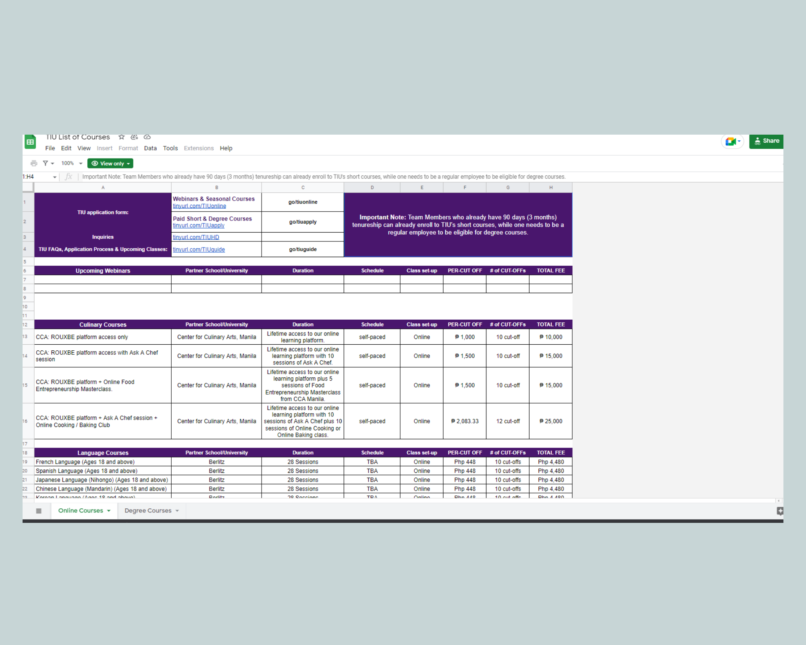
Task: Star the TIU List of Courses document
Action: [x=121, y=137]
